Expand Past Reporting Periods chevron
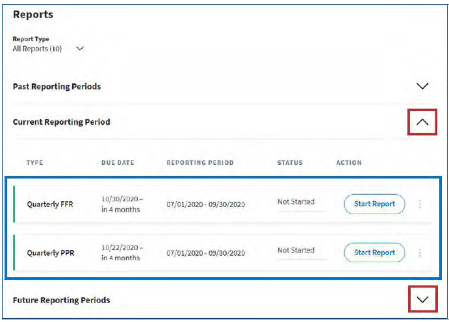Viewport: 449px width, 322px height. pyautogui.click(x=422, y=86)
